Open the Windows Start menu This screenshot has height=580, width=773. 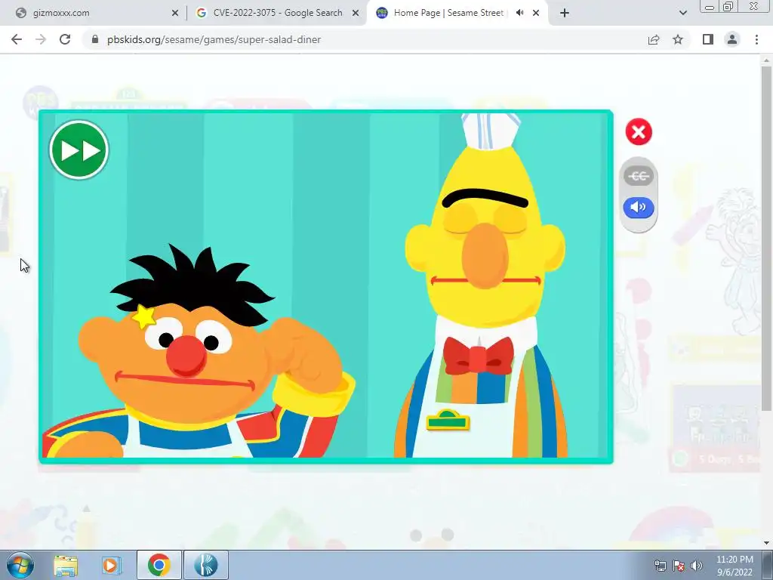tap(20, 565)
